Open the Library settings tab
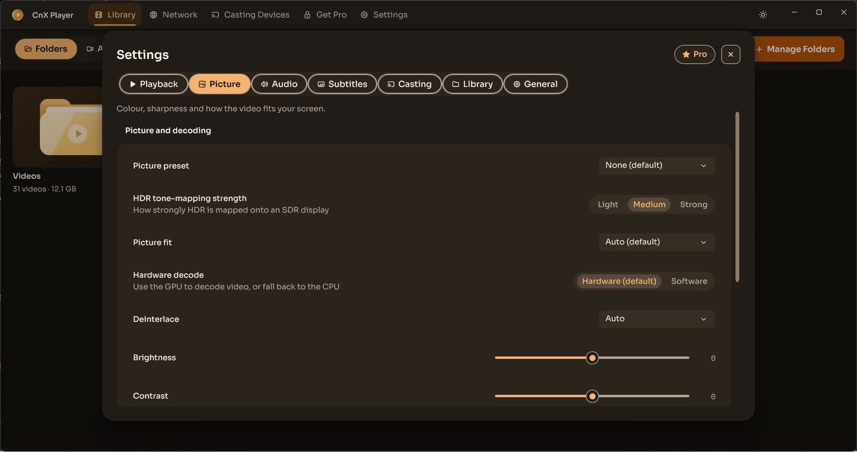Image resolution: width=857 pixels, height=452 pixels. click(x=472, y=84)
